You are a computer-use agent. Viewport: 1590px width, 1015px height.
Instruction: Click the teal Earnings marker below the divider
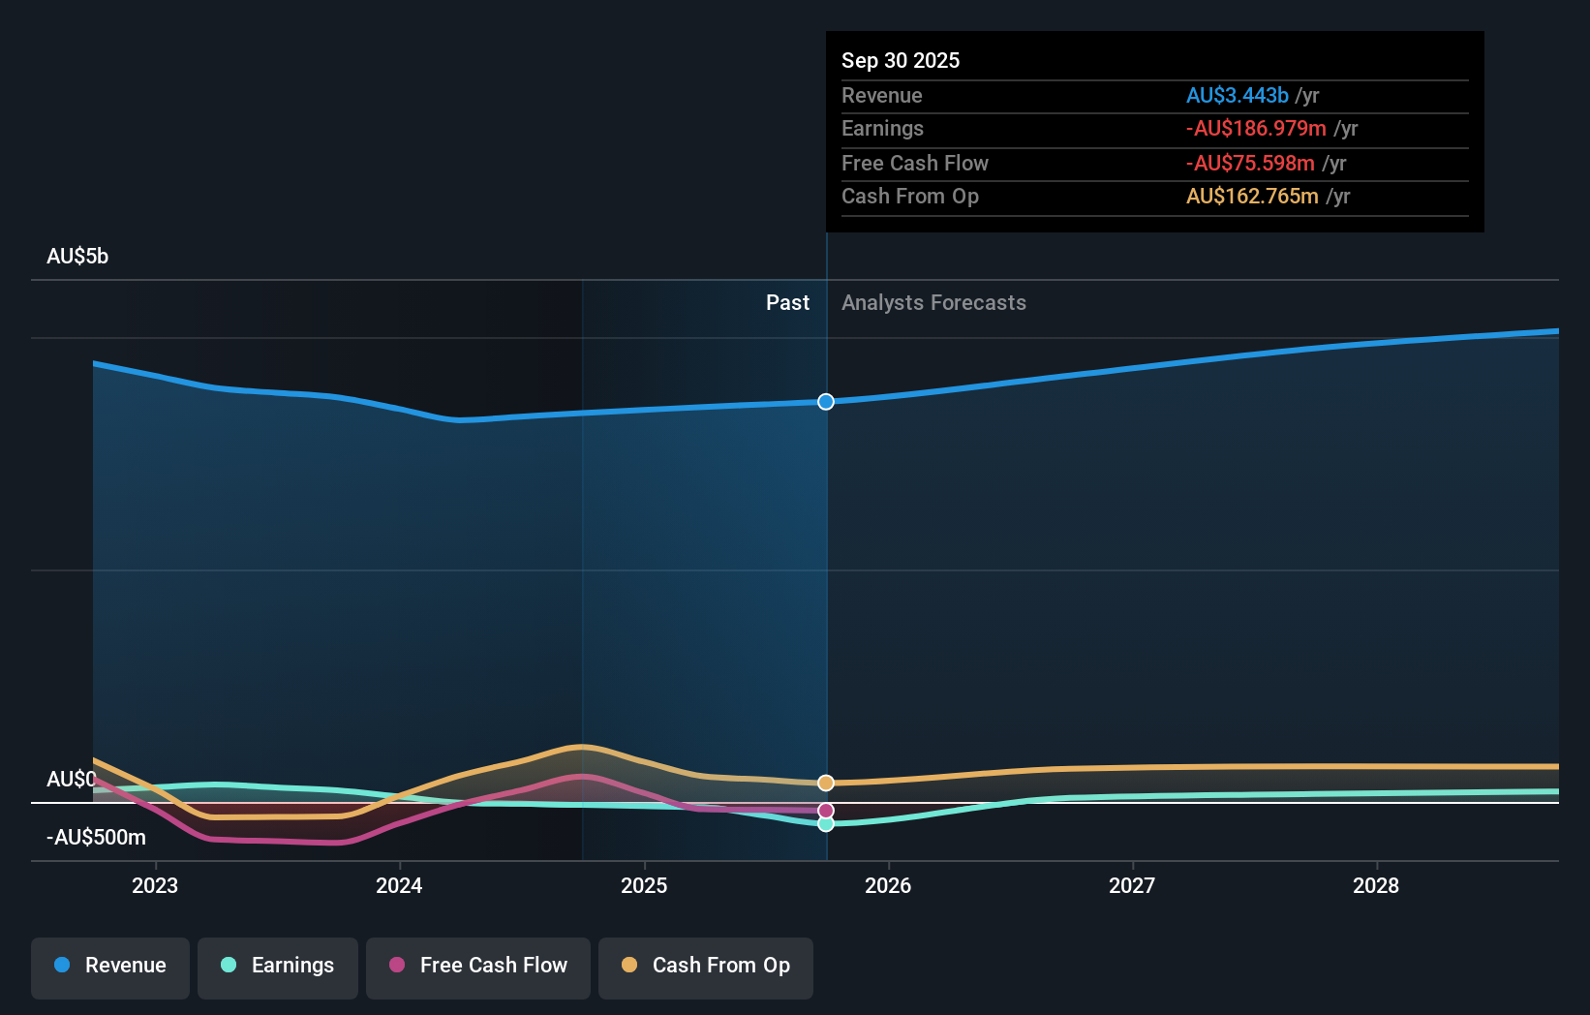coord(825,823)
